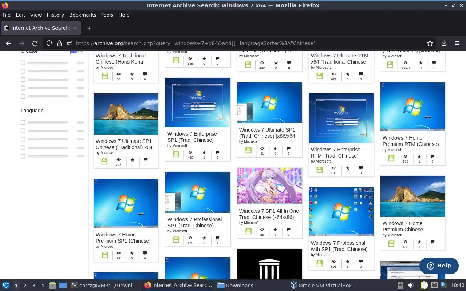
Task: Open the Help menu in the menu bar
Action: click(124, 15)
